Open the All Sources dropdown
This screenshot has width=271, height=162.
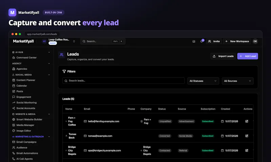coord(238,81)
